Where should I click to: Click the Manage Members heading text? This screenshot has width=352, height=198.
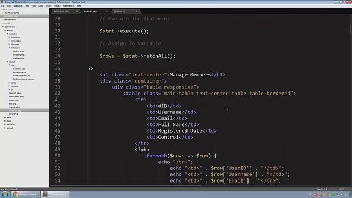click(190, 75)
